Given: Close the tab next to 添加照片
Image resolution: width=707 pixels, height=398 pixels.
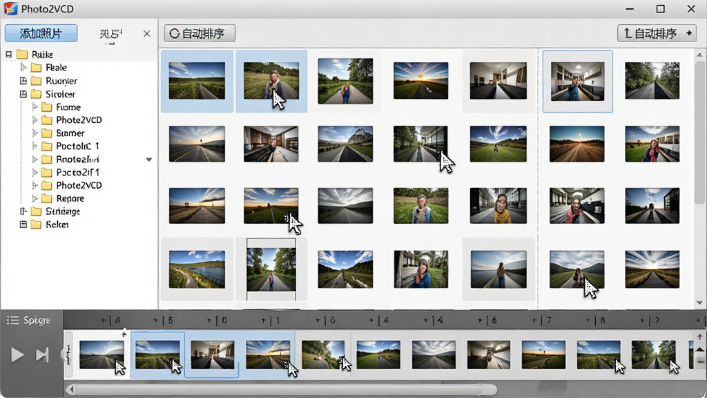Looking at the screenshot, I should [146, 34].
